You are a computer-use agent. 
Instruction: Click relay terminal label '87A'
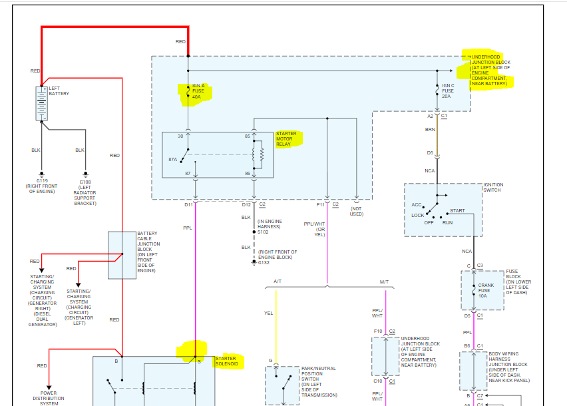[172, 160]
